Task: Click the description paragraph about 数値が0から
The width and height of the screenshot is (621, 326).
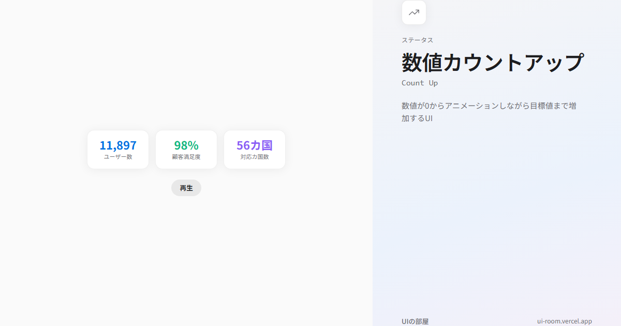Action: point(489,112)
